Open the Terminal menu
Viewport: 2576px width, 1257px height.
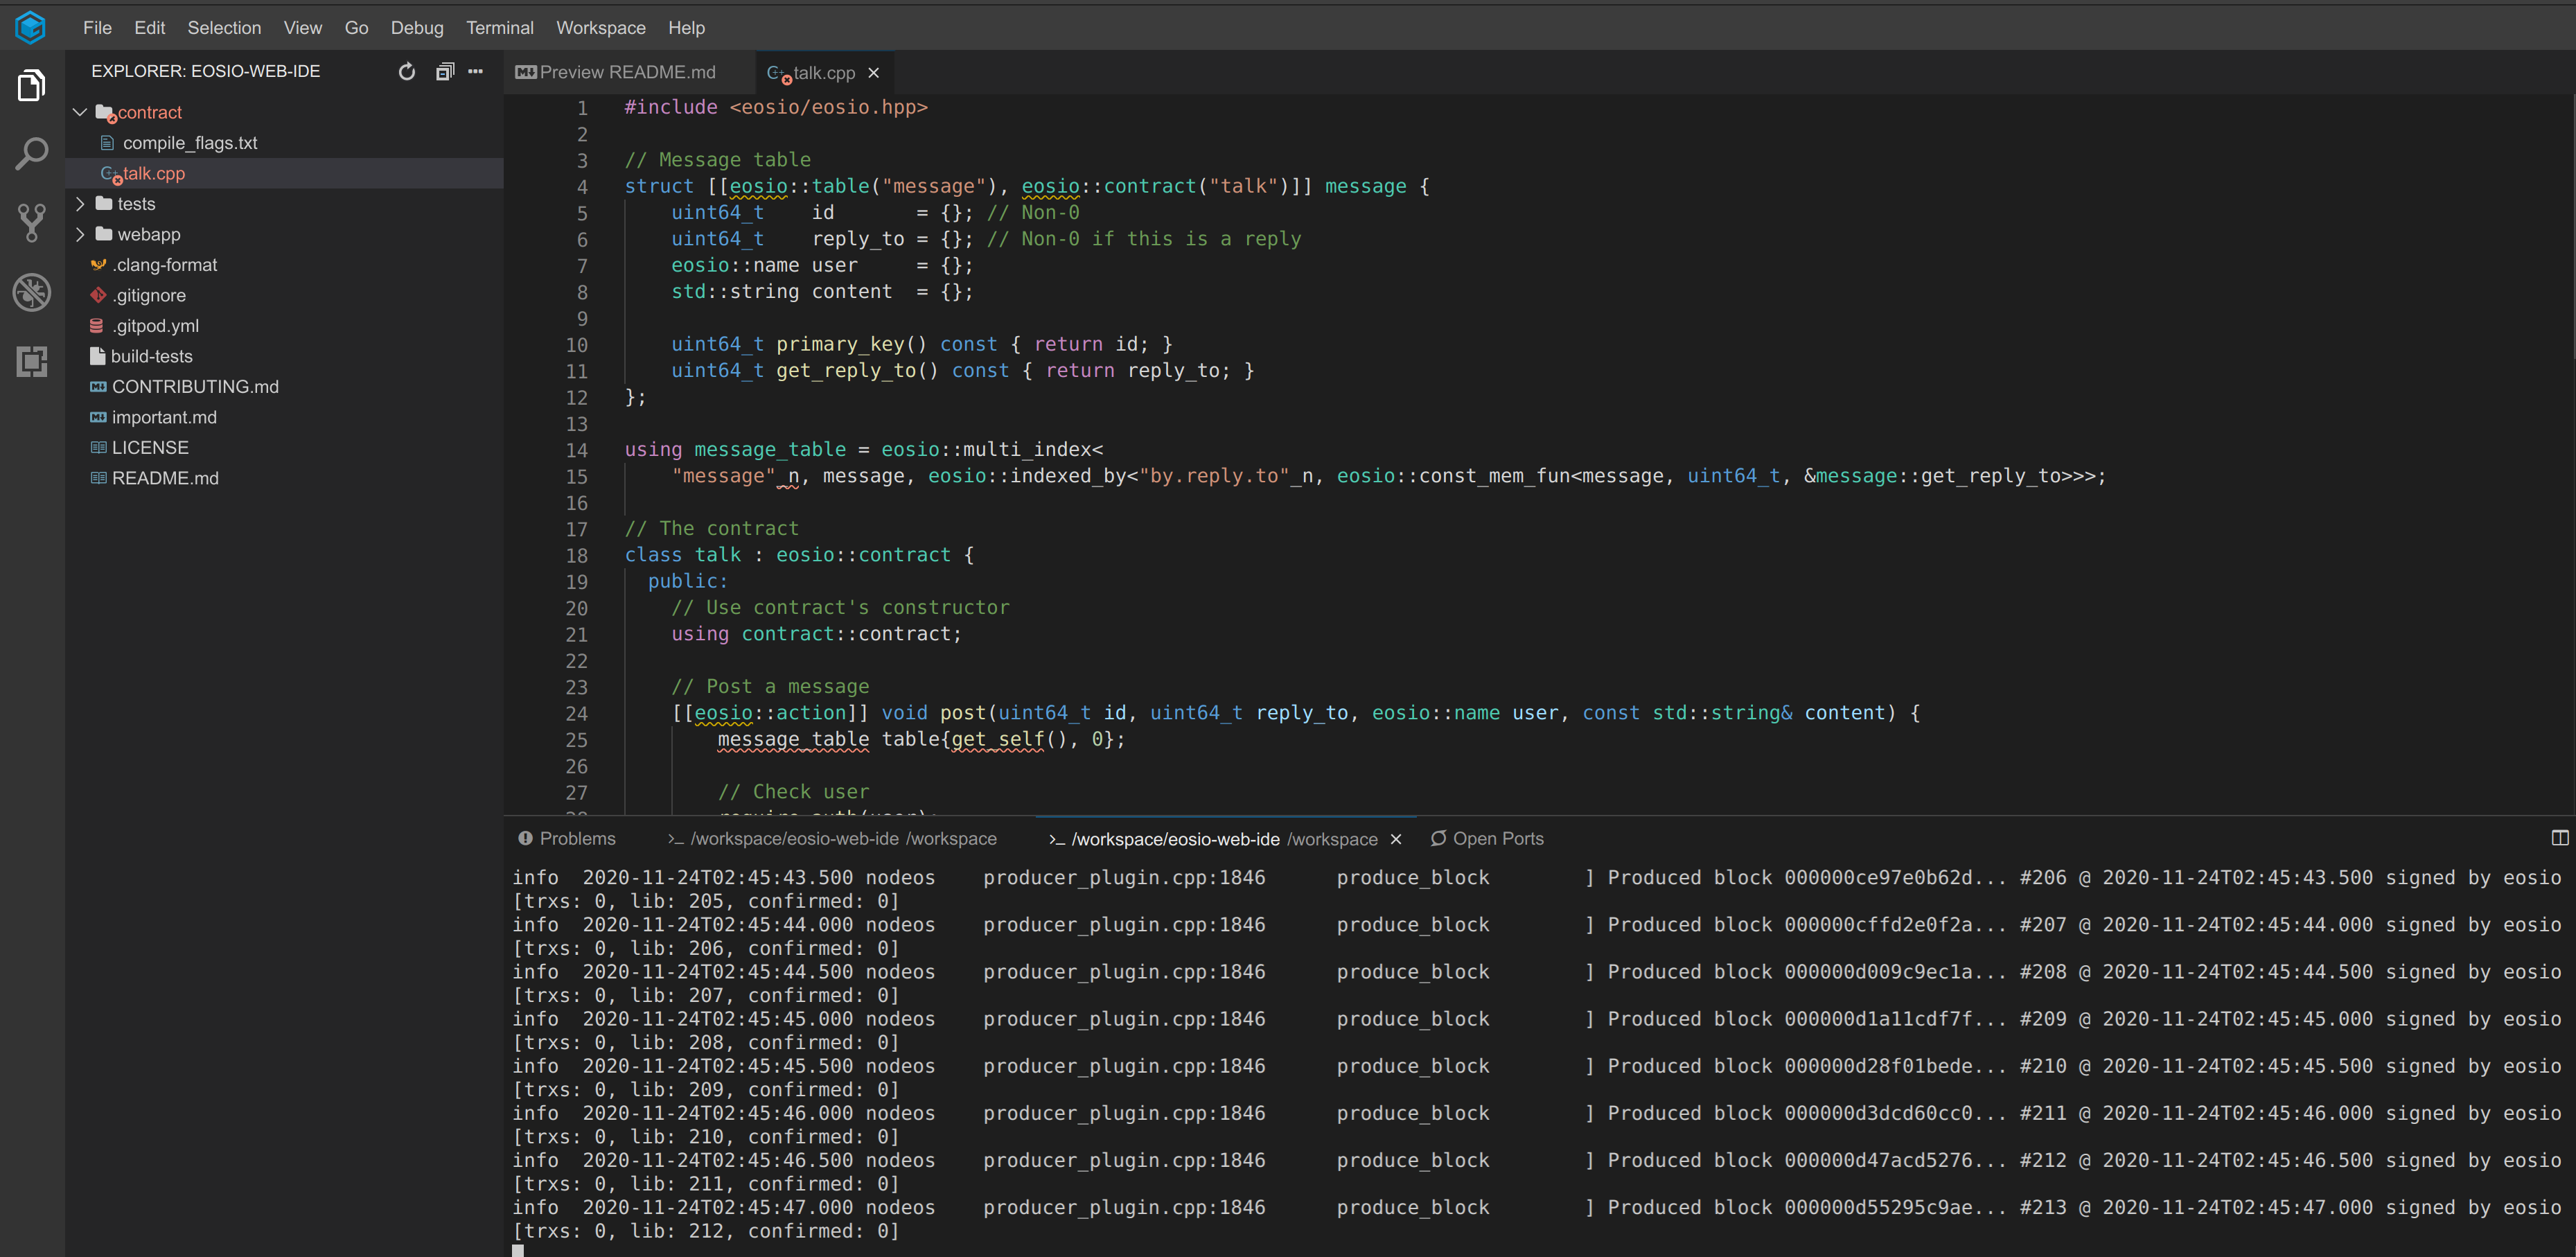pos(499,28)
